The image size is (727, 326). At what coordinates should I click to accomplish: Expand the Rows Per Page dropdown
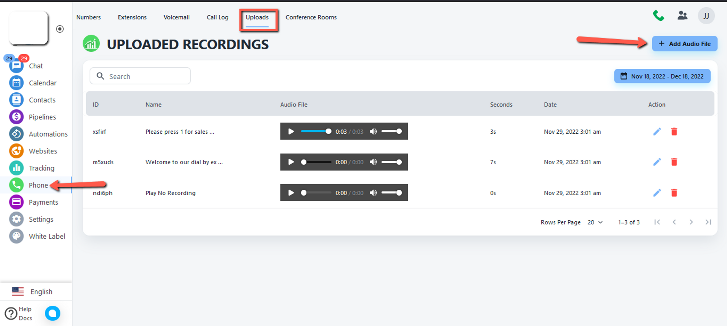[x=595, y=222]
